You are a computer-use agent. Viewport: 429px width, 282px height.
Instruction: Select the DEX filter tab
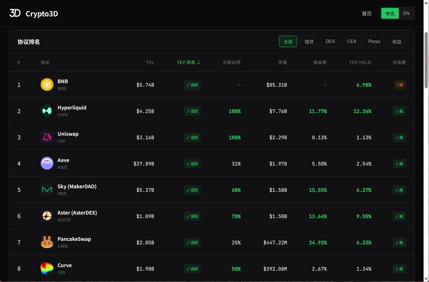tap(330, 41)
